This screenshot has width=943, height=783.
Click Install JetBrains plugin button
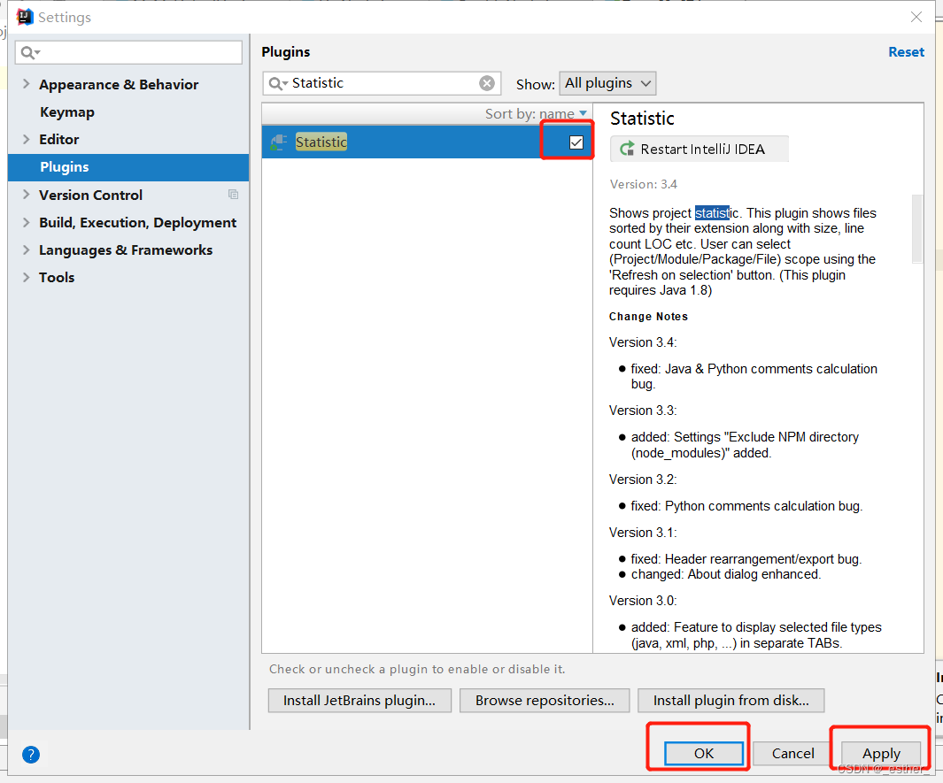(359, 701)
